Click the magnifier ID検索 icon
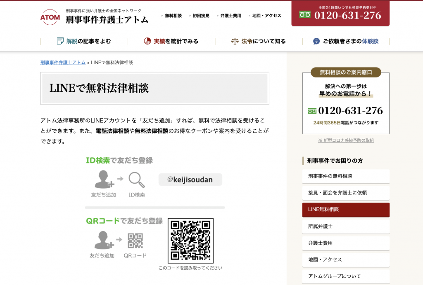 tap(136, 180)
